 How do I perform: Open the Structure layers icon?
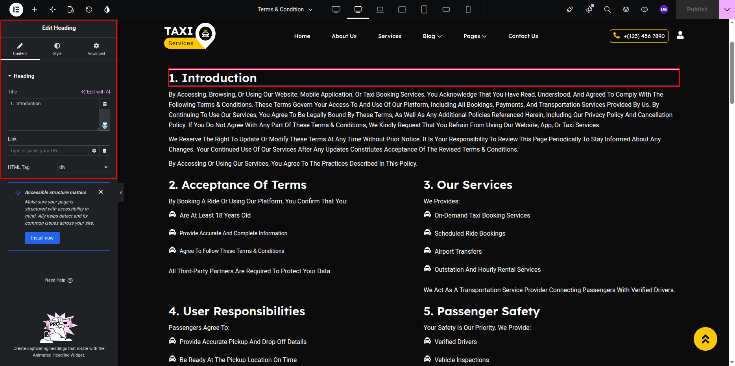(x=626, y=9)
